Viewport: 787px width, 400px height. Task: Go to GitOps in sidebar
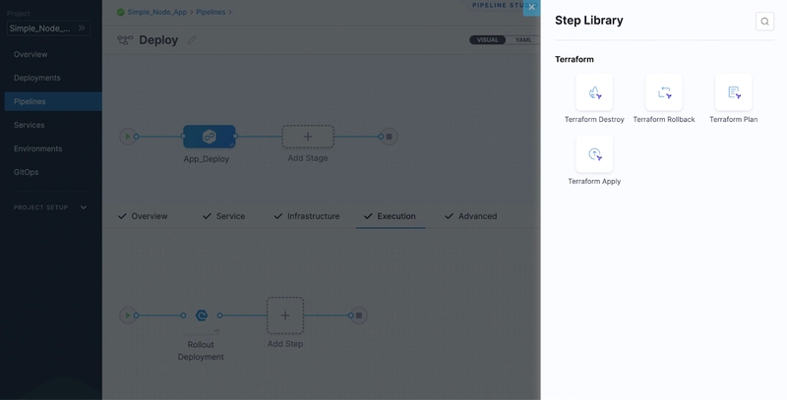27,172
